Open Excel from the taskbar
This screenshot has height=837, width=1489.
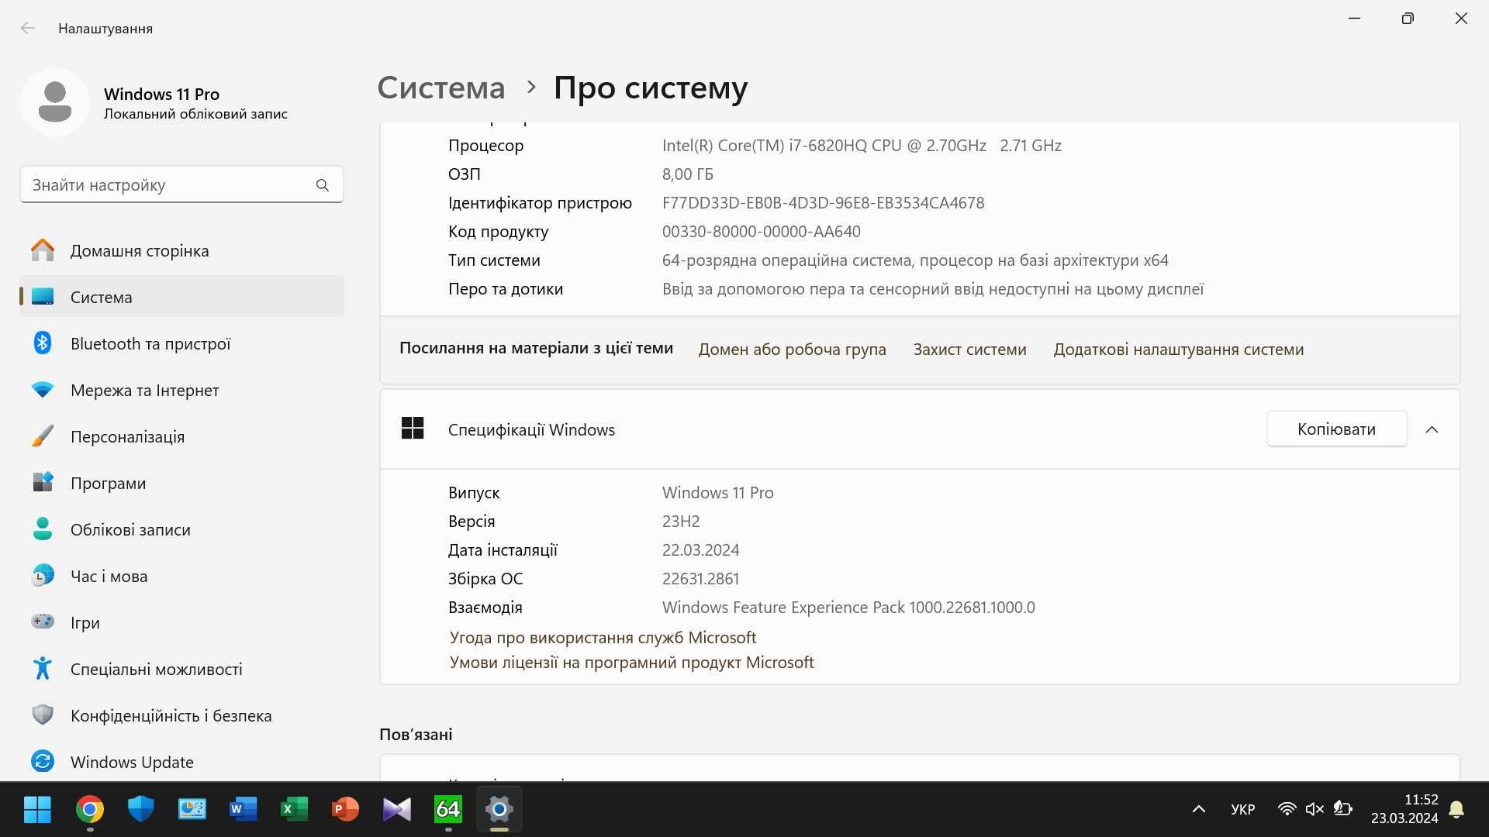pos(293,809)
